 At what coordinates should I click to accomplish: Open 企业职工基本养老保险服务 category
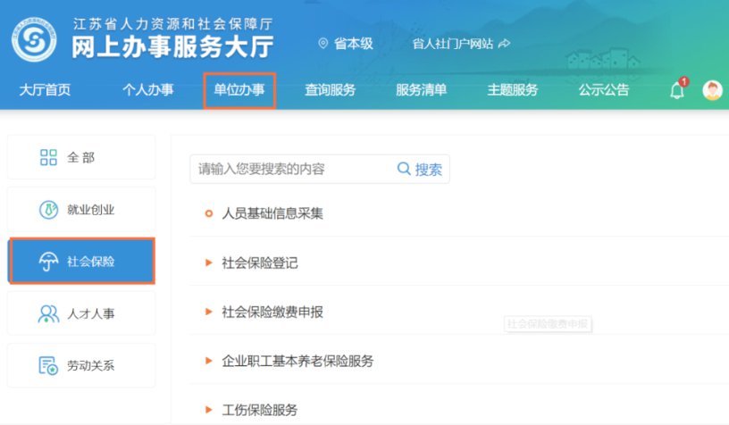tap(297, 361)
